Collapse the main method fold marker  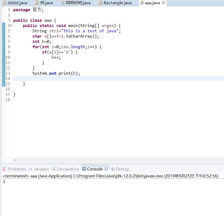(11, 25)
